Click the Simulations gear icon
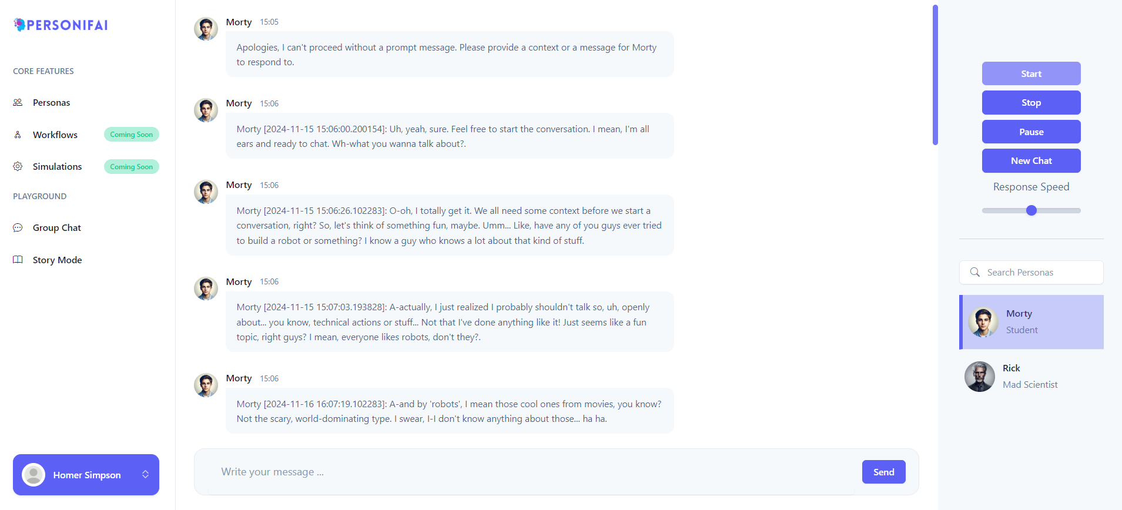The height and width of the screenshot is (510, 1122). pyautogui.click(x=18, y=166)
